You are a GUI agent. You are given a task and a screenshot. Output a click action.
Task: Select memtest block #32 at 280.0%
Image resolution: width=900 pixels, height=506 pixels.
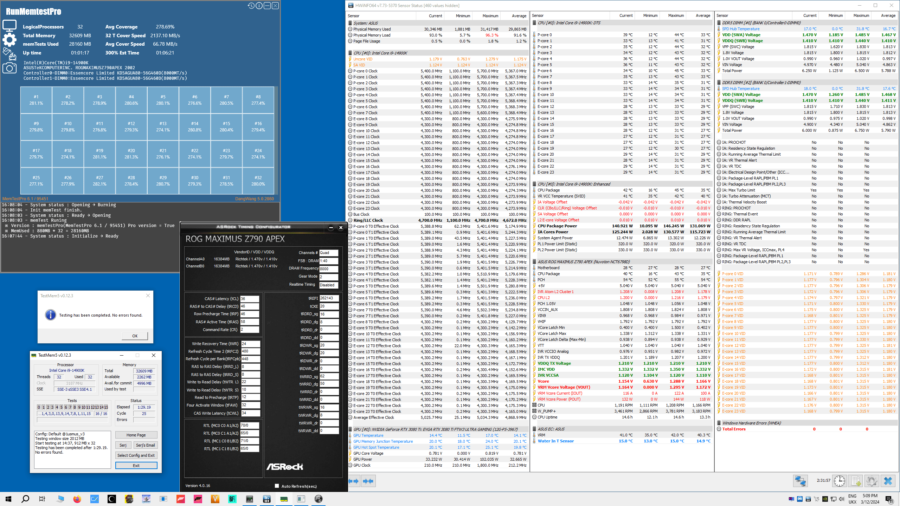pyautogui.click(x=258, y=181)
